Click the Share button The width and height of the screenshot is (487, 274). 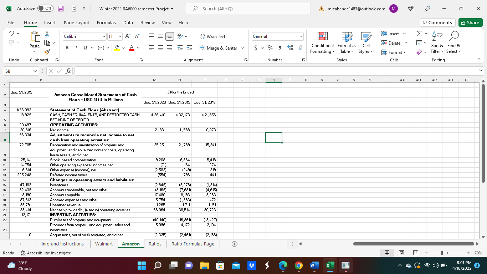pyautogui.click(x=470, y=22)
